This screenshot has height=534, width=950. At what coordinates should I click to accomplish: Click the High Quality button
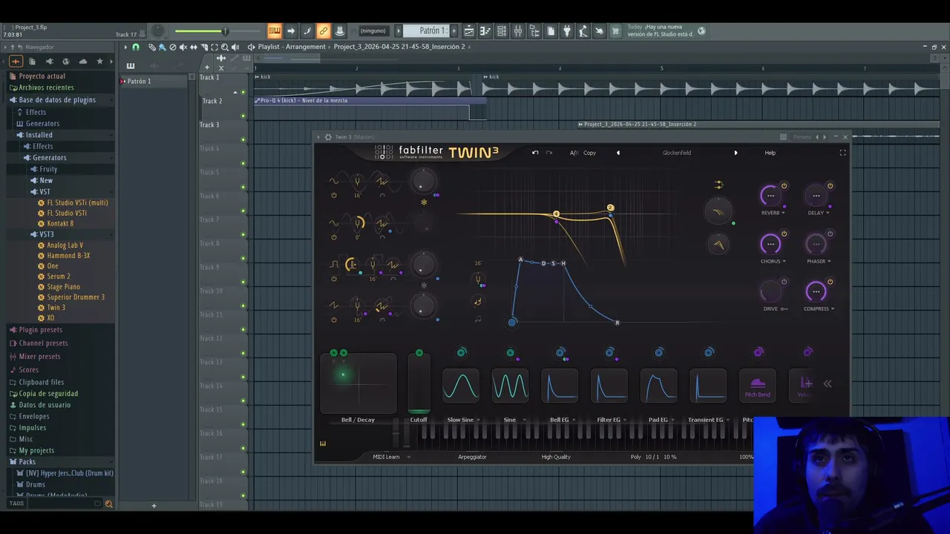(556, 457)
